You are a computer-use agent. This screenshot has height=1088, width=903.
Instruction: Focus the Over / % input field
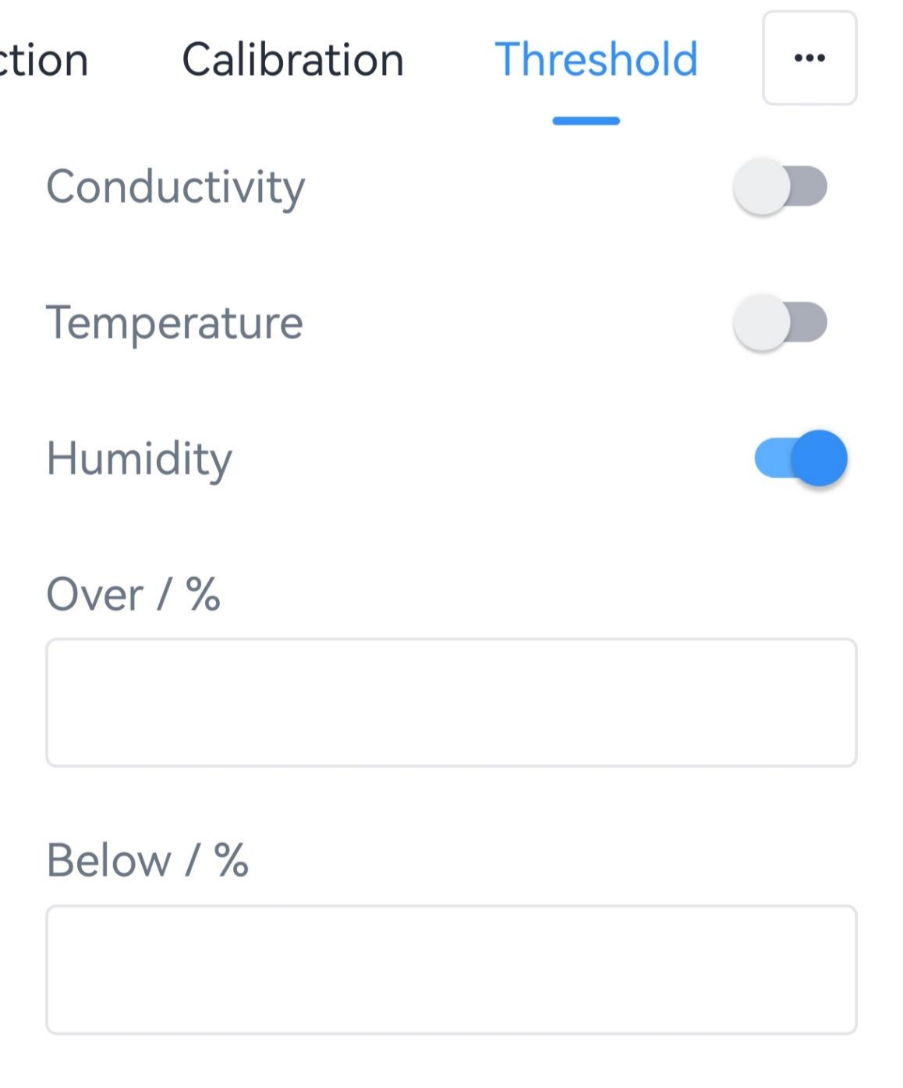(x=451, y=703)
